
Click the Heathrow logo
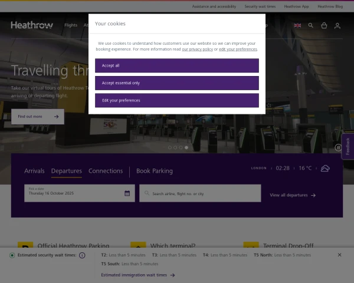click(x=32, y=25)
